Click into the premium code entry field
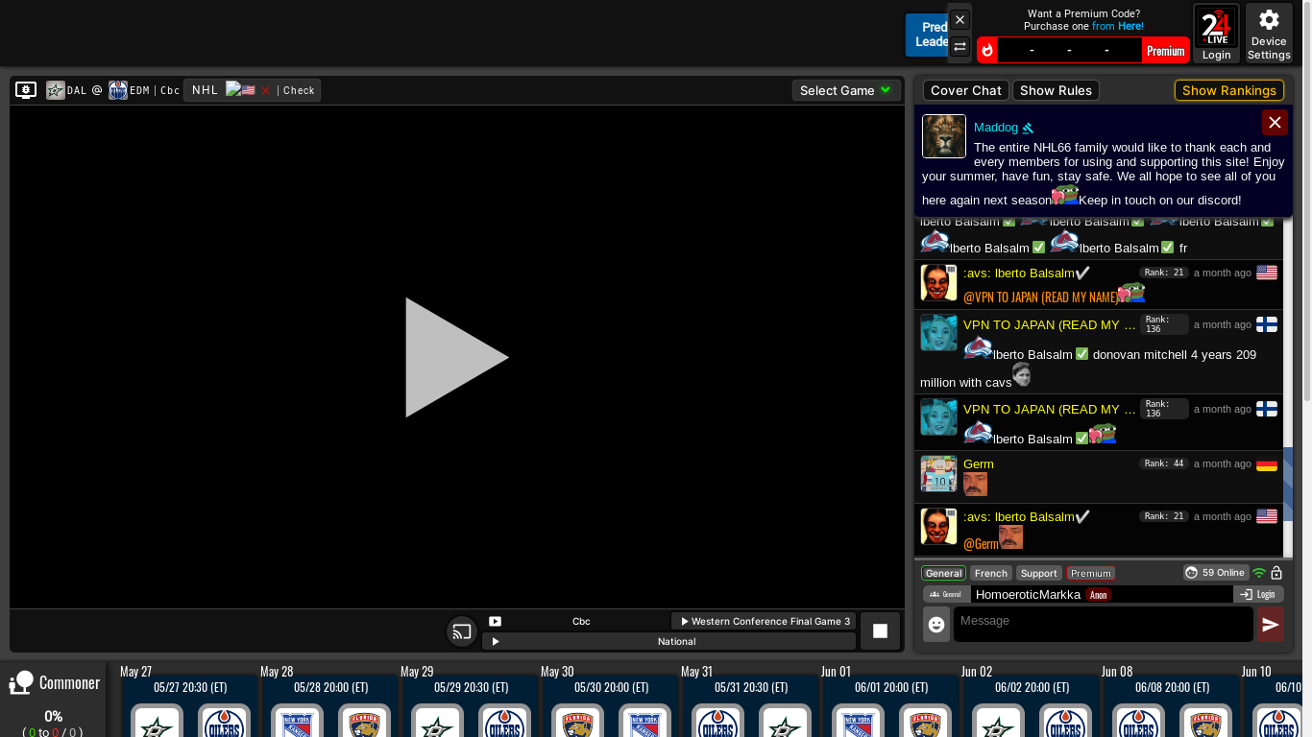 (1069, 51)
